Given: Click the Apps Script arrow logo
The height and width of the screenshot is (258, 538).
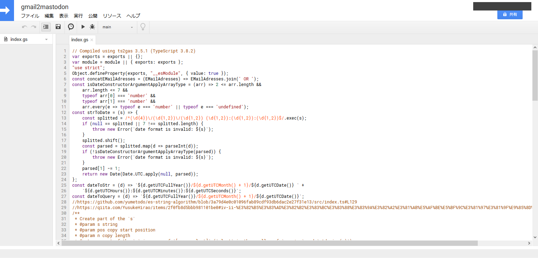Looking at the screenshot, I should pyautogui.click(x=7, y=10).
